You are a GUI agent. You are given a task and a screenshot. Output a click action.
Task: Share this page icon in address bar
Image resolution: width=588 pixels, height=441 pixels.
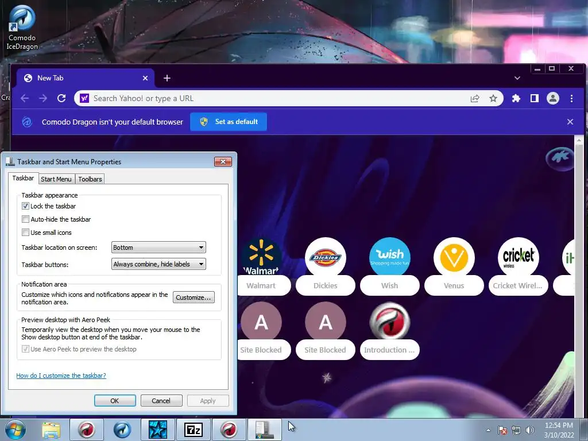pyautogui.click(x=475, y=98)
